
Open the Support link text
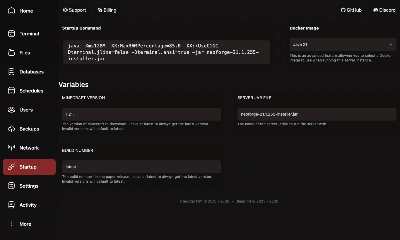[x=77, y=10]
